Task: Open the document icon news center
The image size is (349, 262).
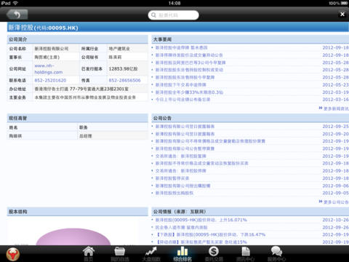Action: click(x=245, y=253)
